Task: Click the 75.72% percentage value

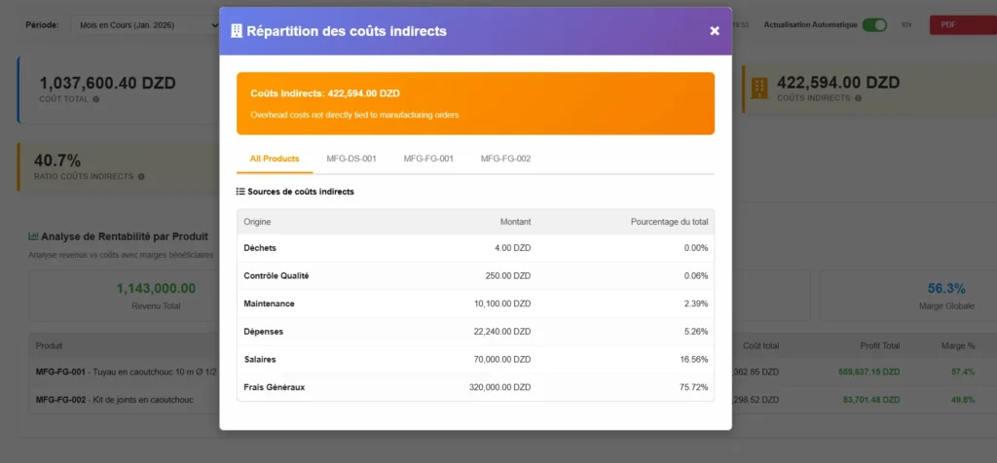Action: click(x=694, y=387)
